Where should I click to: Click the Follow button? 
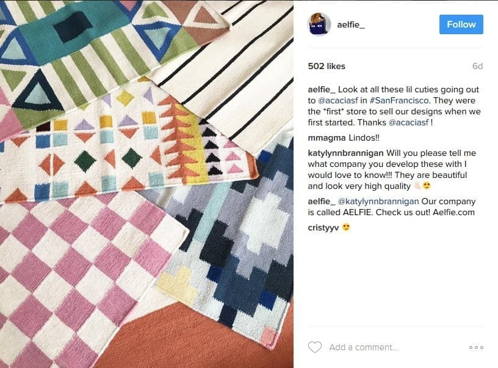click(461, 24)
